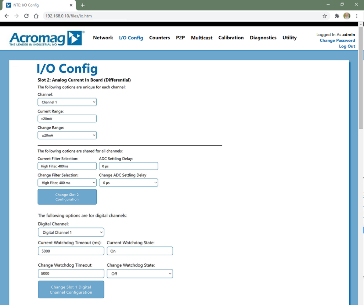
Task: Click the browser back arrow
Action: tap(7, 16)
